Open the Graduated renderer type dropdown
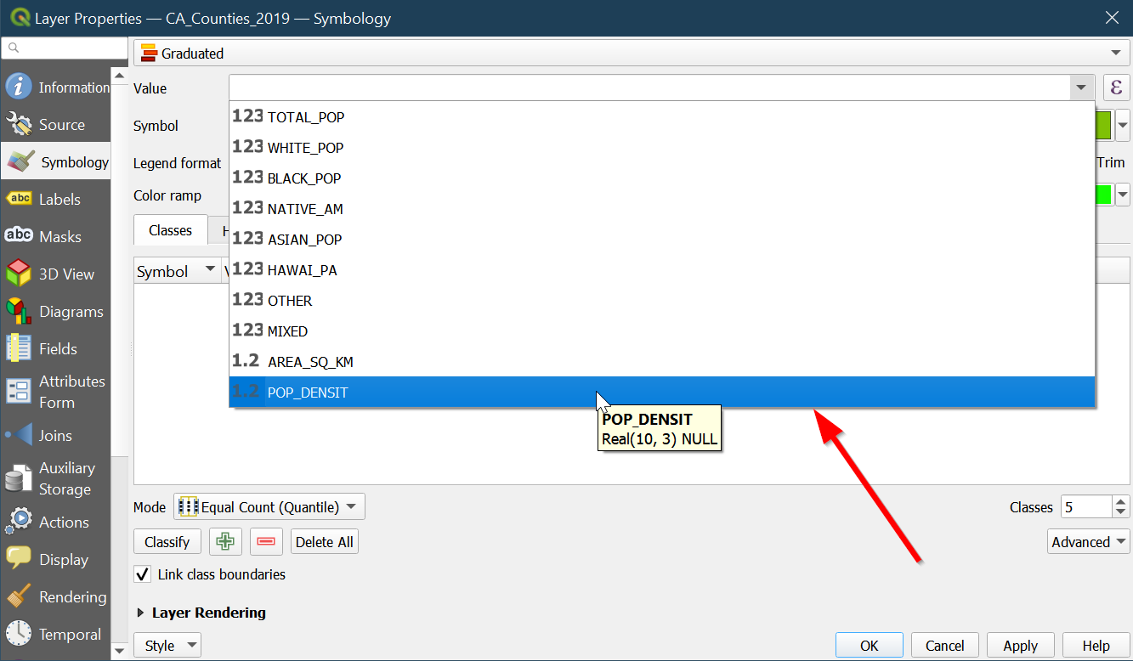 (x=631, y=54)
